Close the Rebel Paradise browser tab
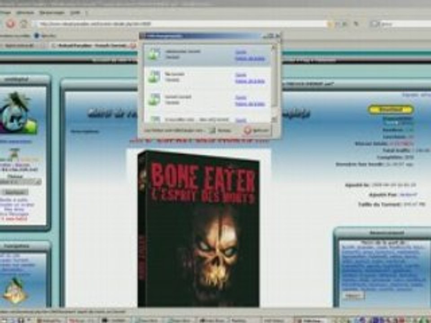431x323 pixels. coord(133,46)
